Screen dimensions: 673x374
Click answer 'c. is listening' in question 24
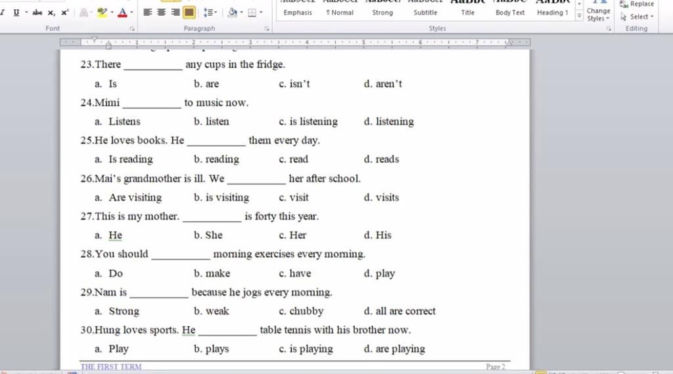click(308, 121)
